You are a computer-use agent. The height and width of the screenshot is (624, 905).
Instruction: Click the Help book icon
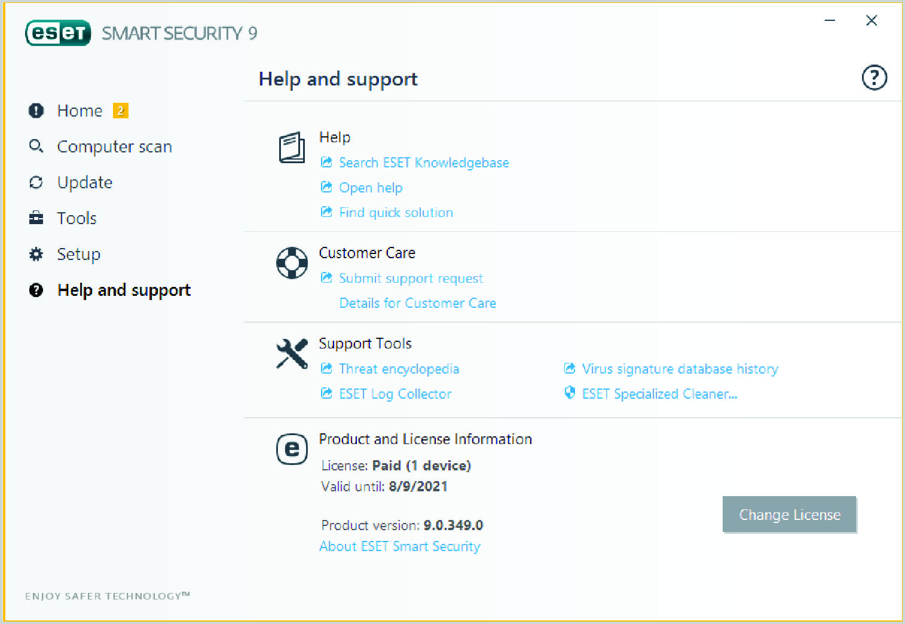click(x=292, y=148)
